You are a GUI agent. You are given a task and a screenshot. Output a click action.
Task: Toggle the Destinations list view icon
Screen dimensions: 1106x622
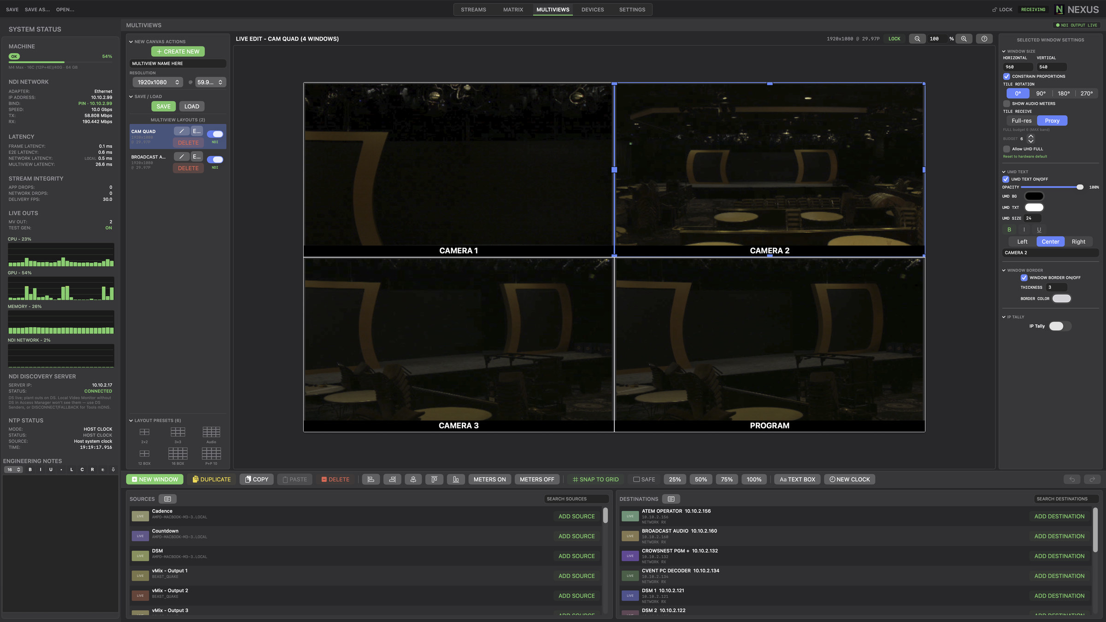pos(671,499)
